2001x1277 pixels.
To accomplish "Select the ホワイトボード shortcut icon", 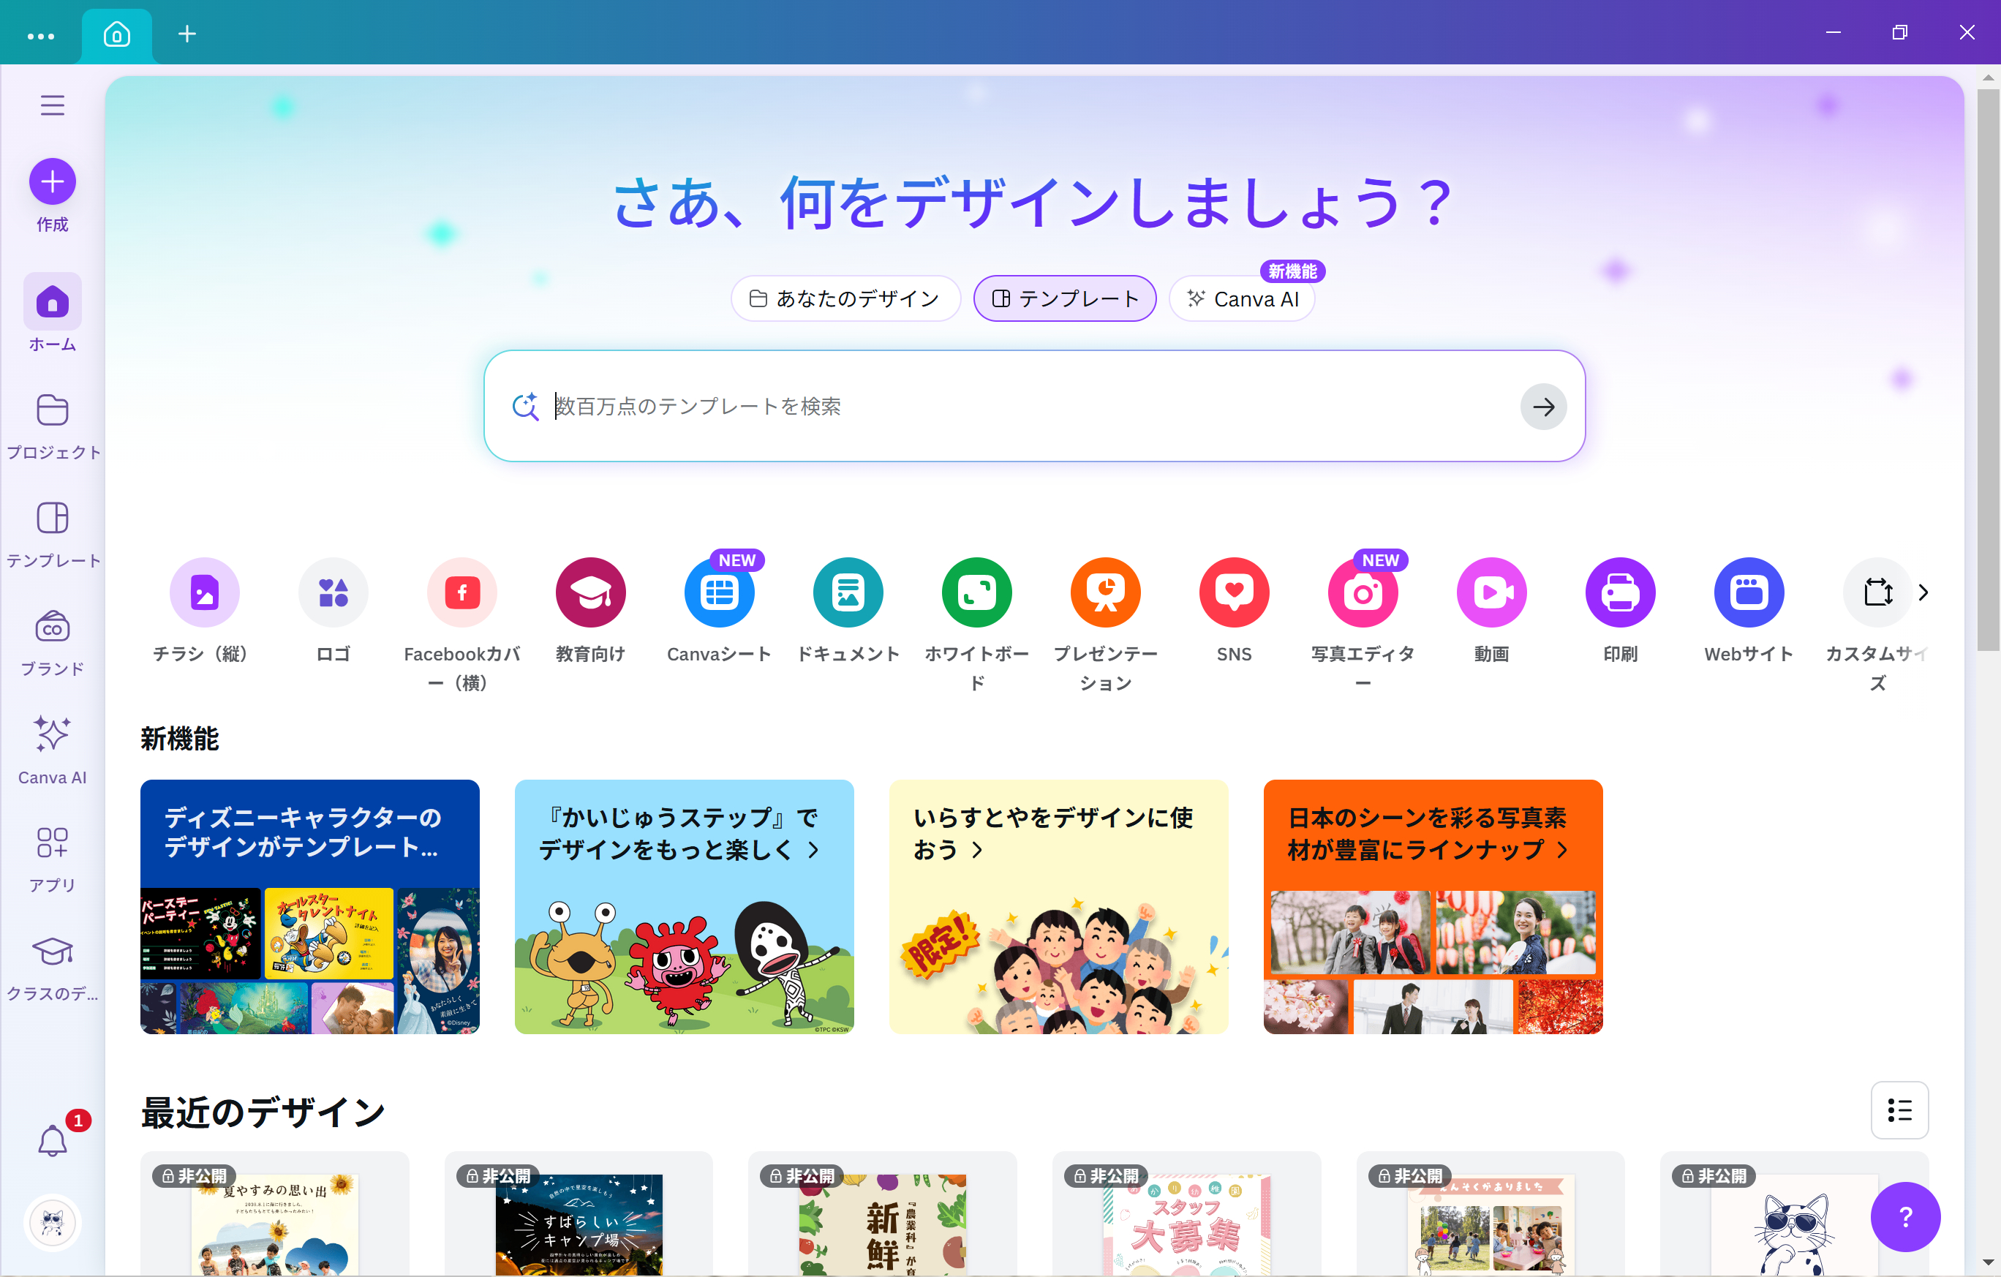I will click(976, 592).
